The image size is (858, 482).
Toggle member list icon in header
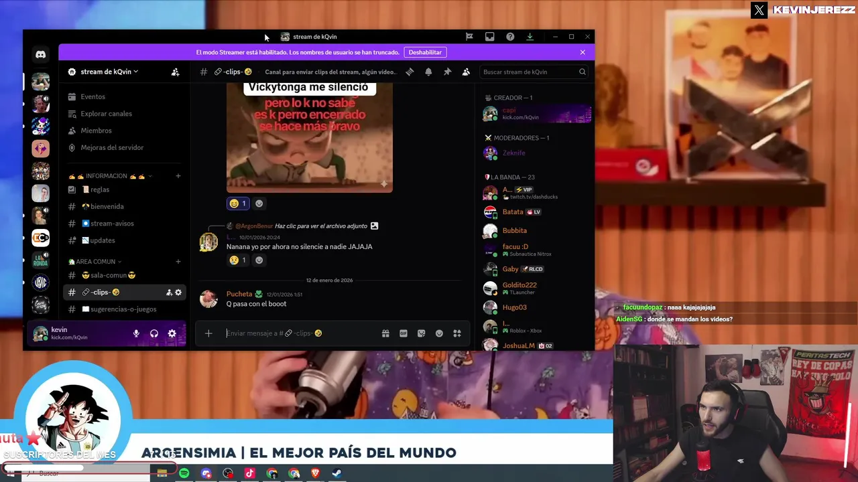(x=466, y=72)
